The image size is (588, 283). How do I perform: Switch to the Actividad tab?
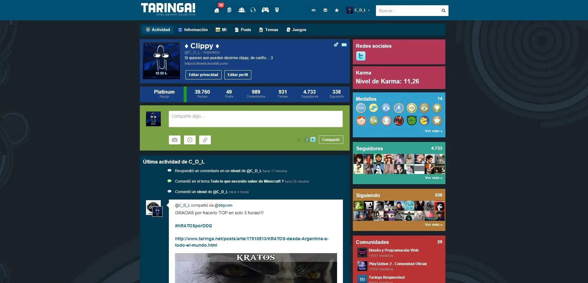point(158,30)
